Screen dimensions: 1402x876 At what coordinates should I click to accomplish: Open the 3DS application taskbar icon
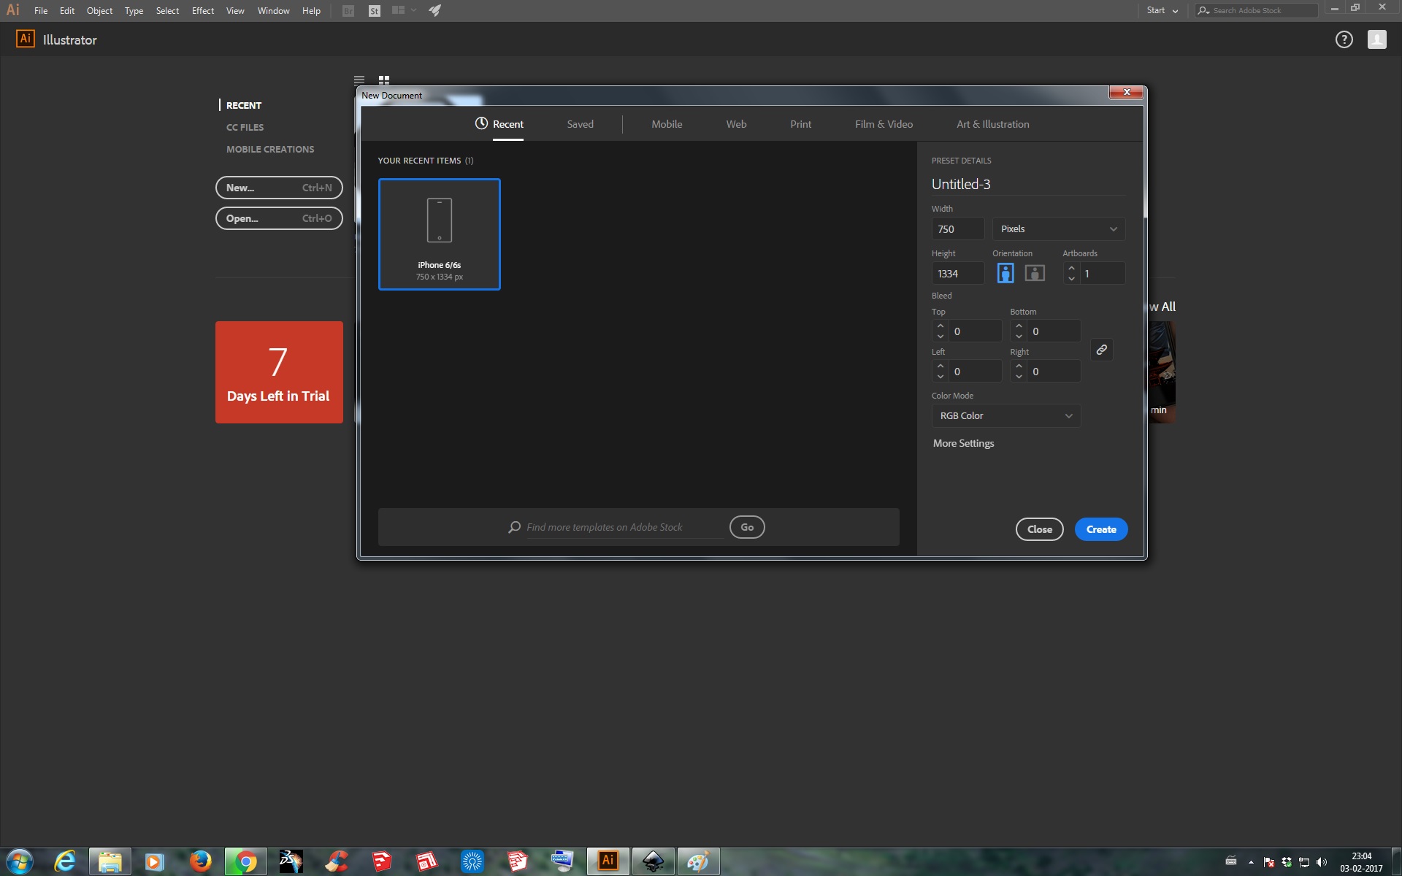[x=291, y=862]
